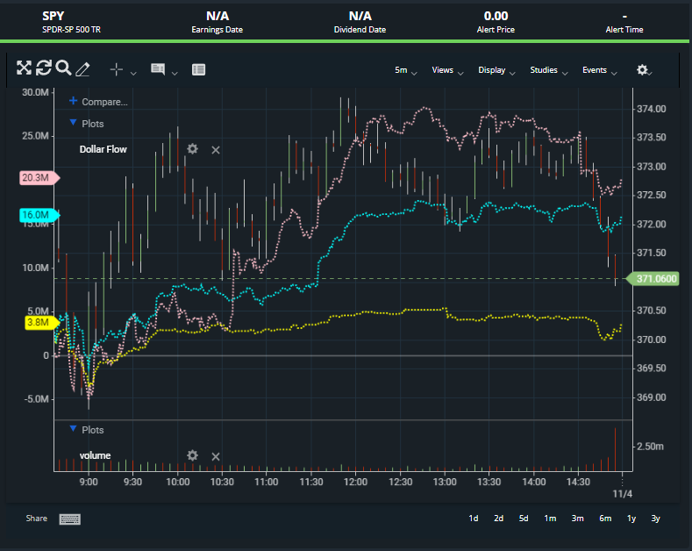This screenshot has width=692, height=551.
Task: Open the Studies menu
Action: click(549, 70)
